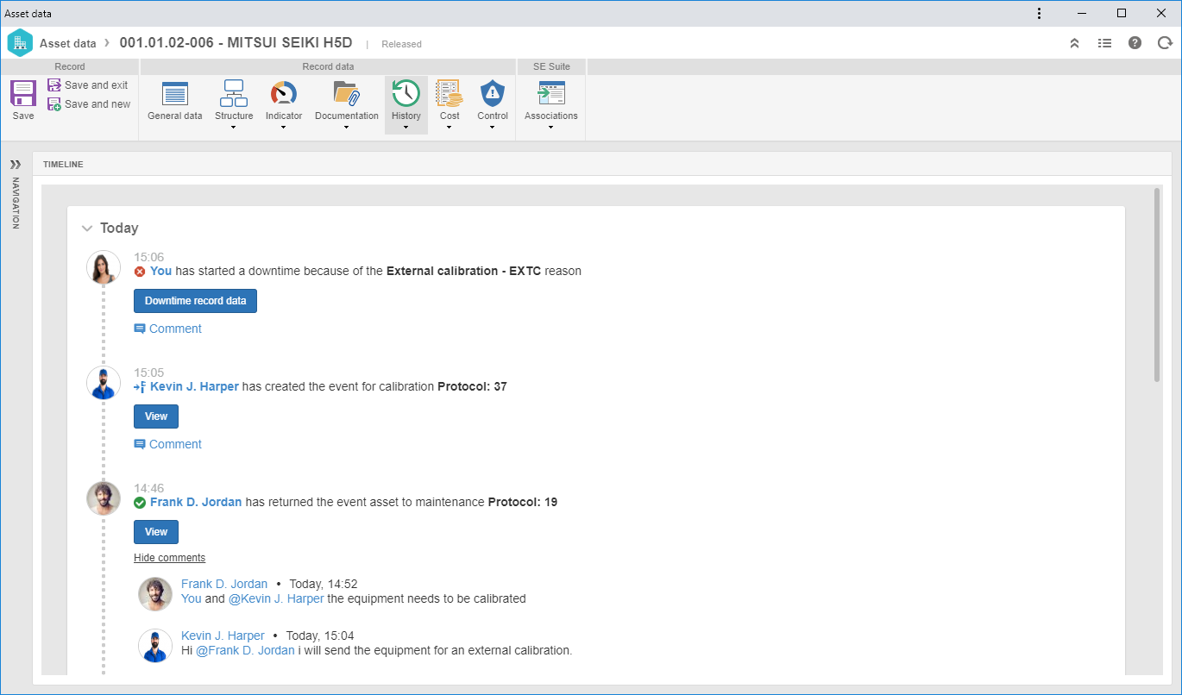Expand the Documentation dropdown arrow
This screenshot has height=695, width=1182.
coord(346,128)
